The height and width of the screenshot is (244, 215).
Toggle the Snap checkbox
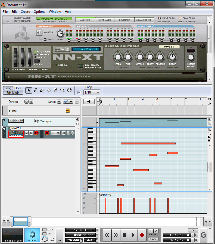79,92
